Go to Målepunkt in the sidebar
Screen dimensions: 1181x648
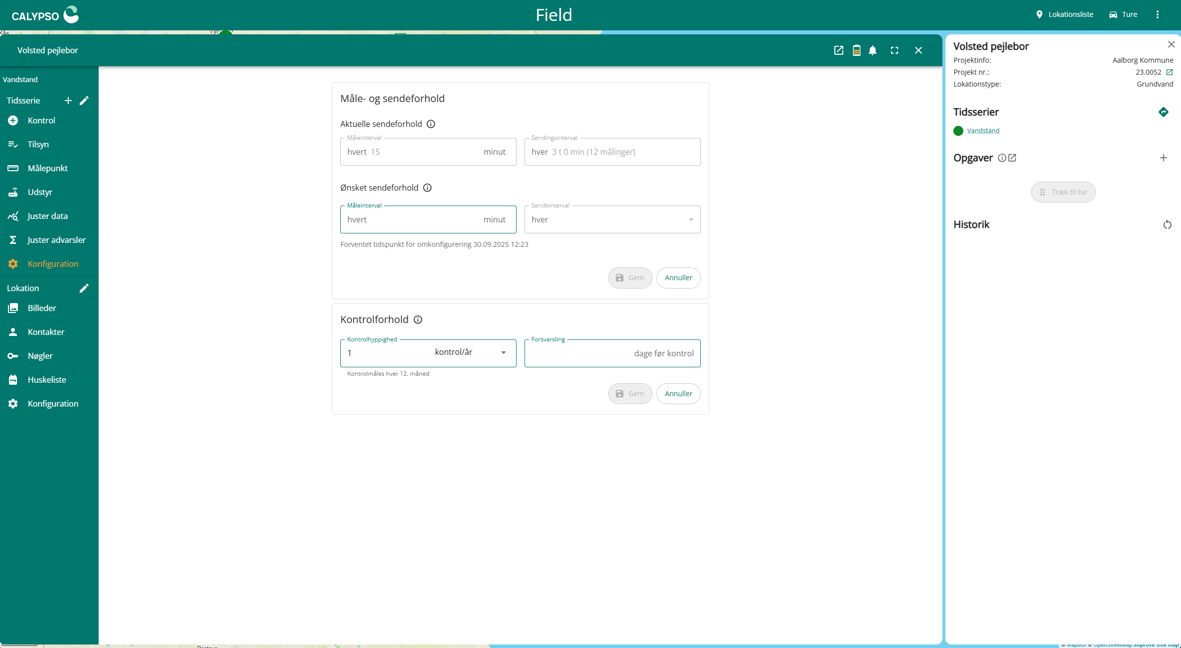[47, 168]
